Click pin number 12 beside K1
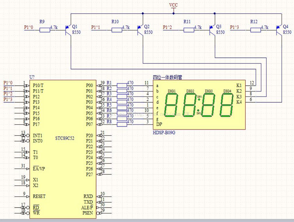 click(252, 83)
